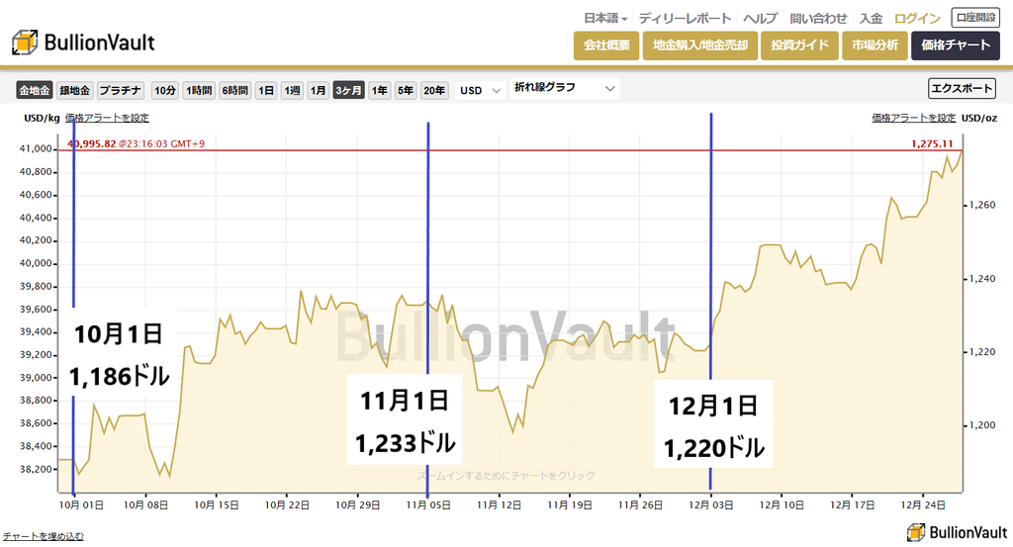Open the 入金 deposit link
The height and width of the screenshot is (547, 1013).
point(871,18)
